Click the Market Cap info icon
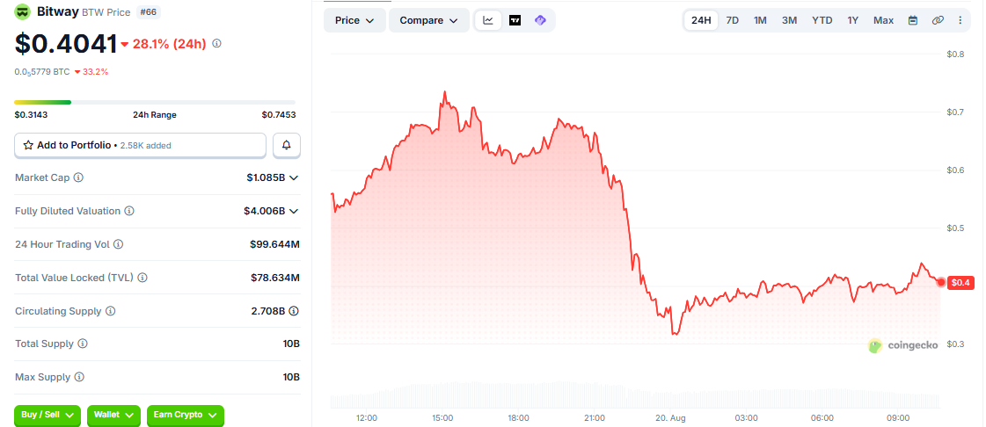The image size is (986, 427). point(78,177)
